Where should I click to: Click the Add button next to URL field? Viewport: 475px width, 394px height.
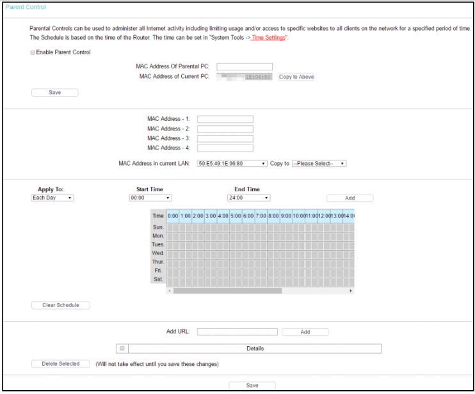305,332
